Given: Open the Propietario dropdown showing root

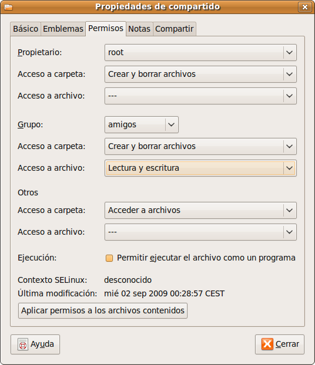Looking at the screenshot, I should (200, 52).
